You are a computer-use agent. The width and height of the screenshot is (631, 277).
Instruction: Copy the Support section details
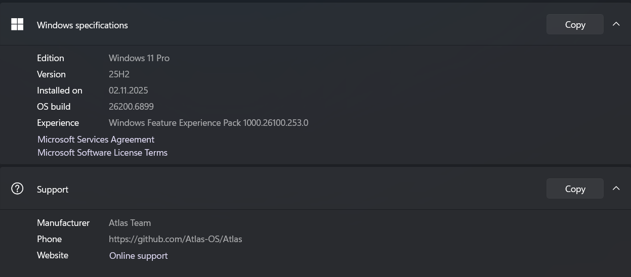575,189
